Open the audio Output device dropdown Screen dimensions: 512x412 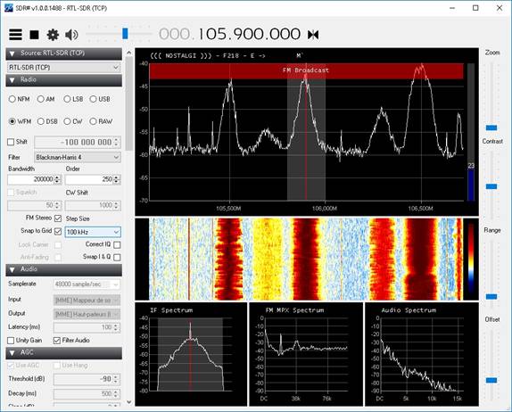pos(87,314)
